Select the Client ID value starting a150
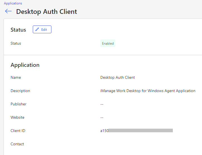Viewport: 202px width, 155px height. click(x=136, y=131)
